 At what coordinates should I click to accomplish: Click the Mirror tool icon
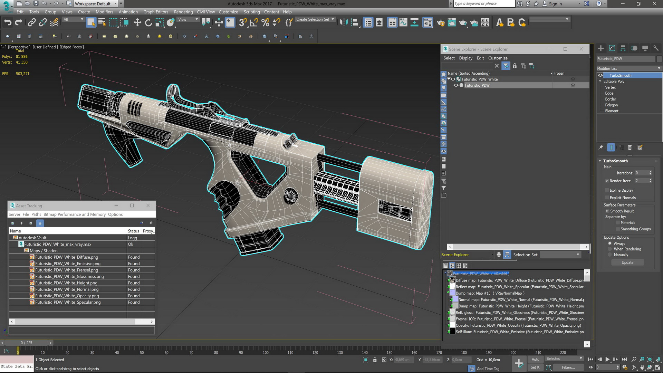(343, 23)
